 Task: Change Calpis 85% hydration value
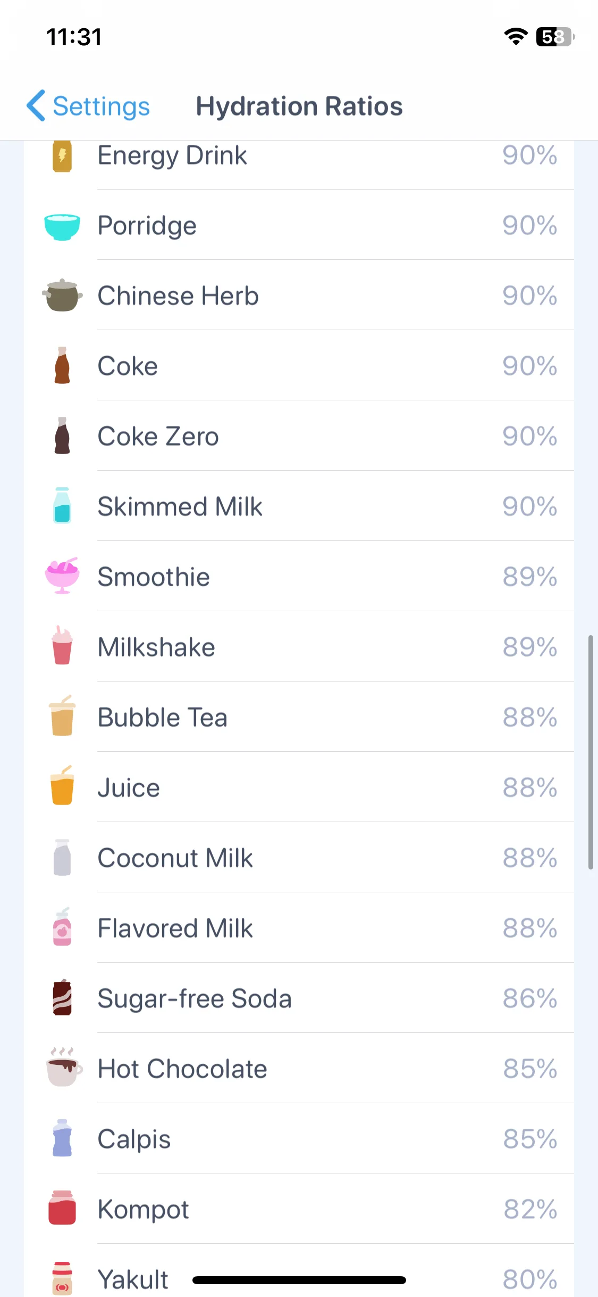click(529, 1139)
